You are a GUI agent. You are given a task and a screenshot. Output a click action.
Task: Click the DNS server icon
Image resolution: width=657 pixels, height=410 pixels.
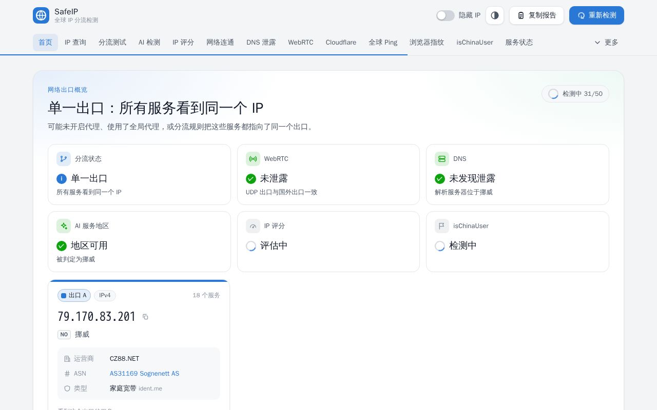tap(442, 159)
